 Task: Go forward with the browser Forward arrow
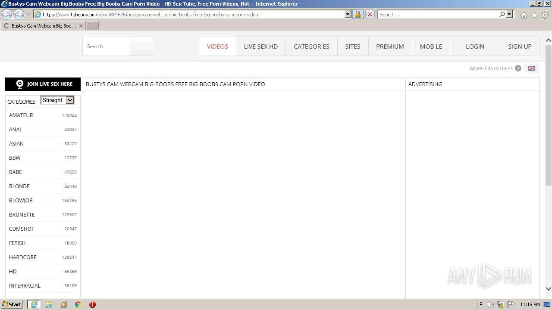click(x=19, y=15)
